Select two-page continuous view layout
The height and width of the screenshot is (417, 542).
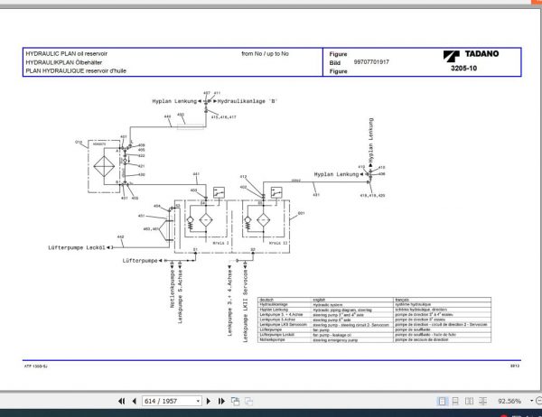coord(483,401)
